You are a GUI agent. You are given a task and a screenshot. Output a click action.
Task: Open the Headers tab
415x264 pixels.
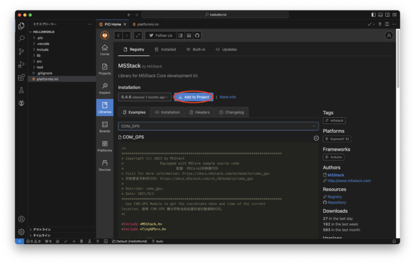tap(200, 113)
